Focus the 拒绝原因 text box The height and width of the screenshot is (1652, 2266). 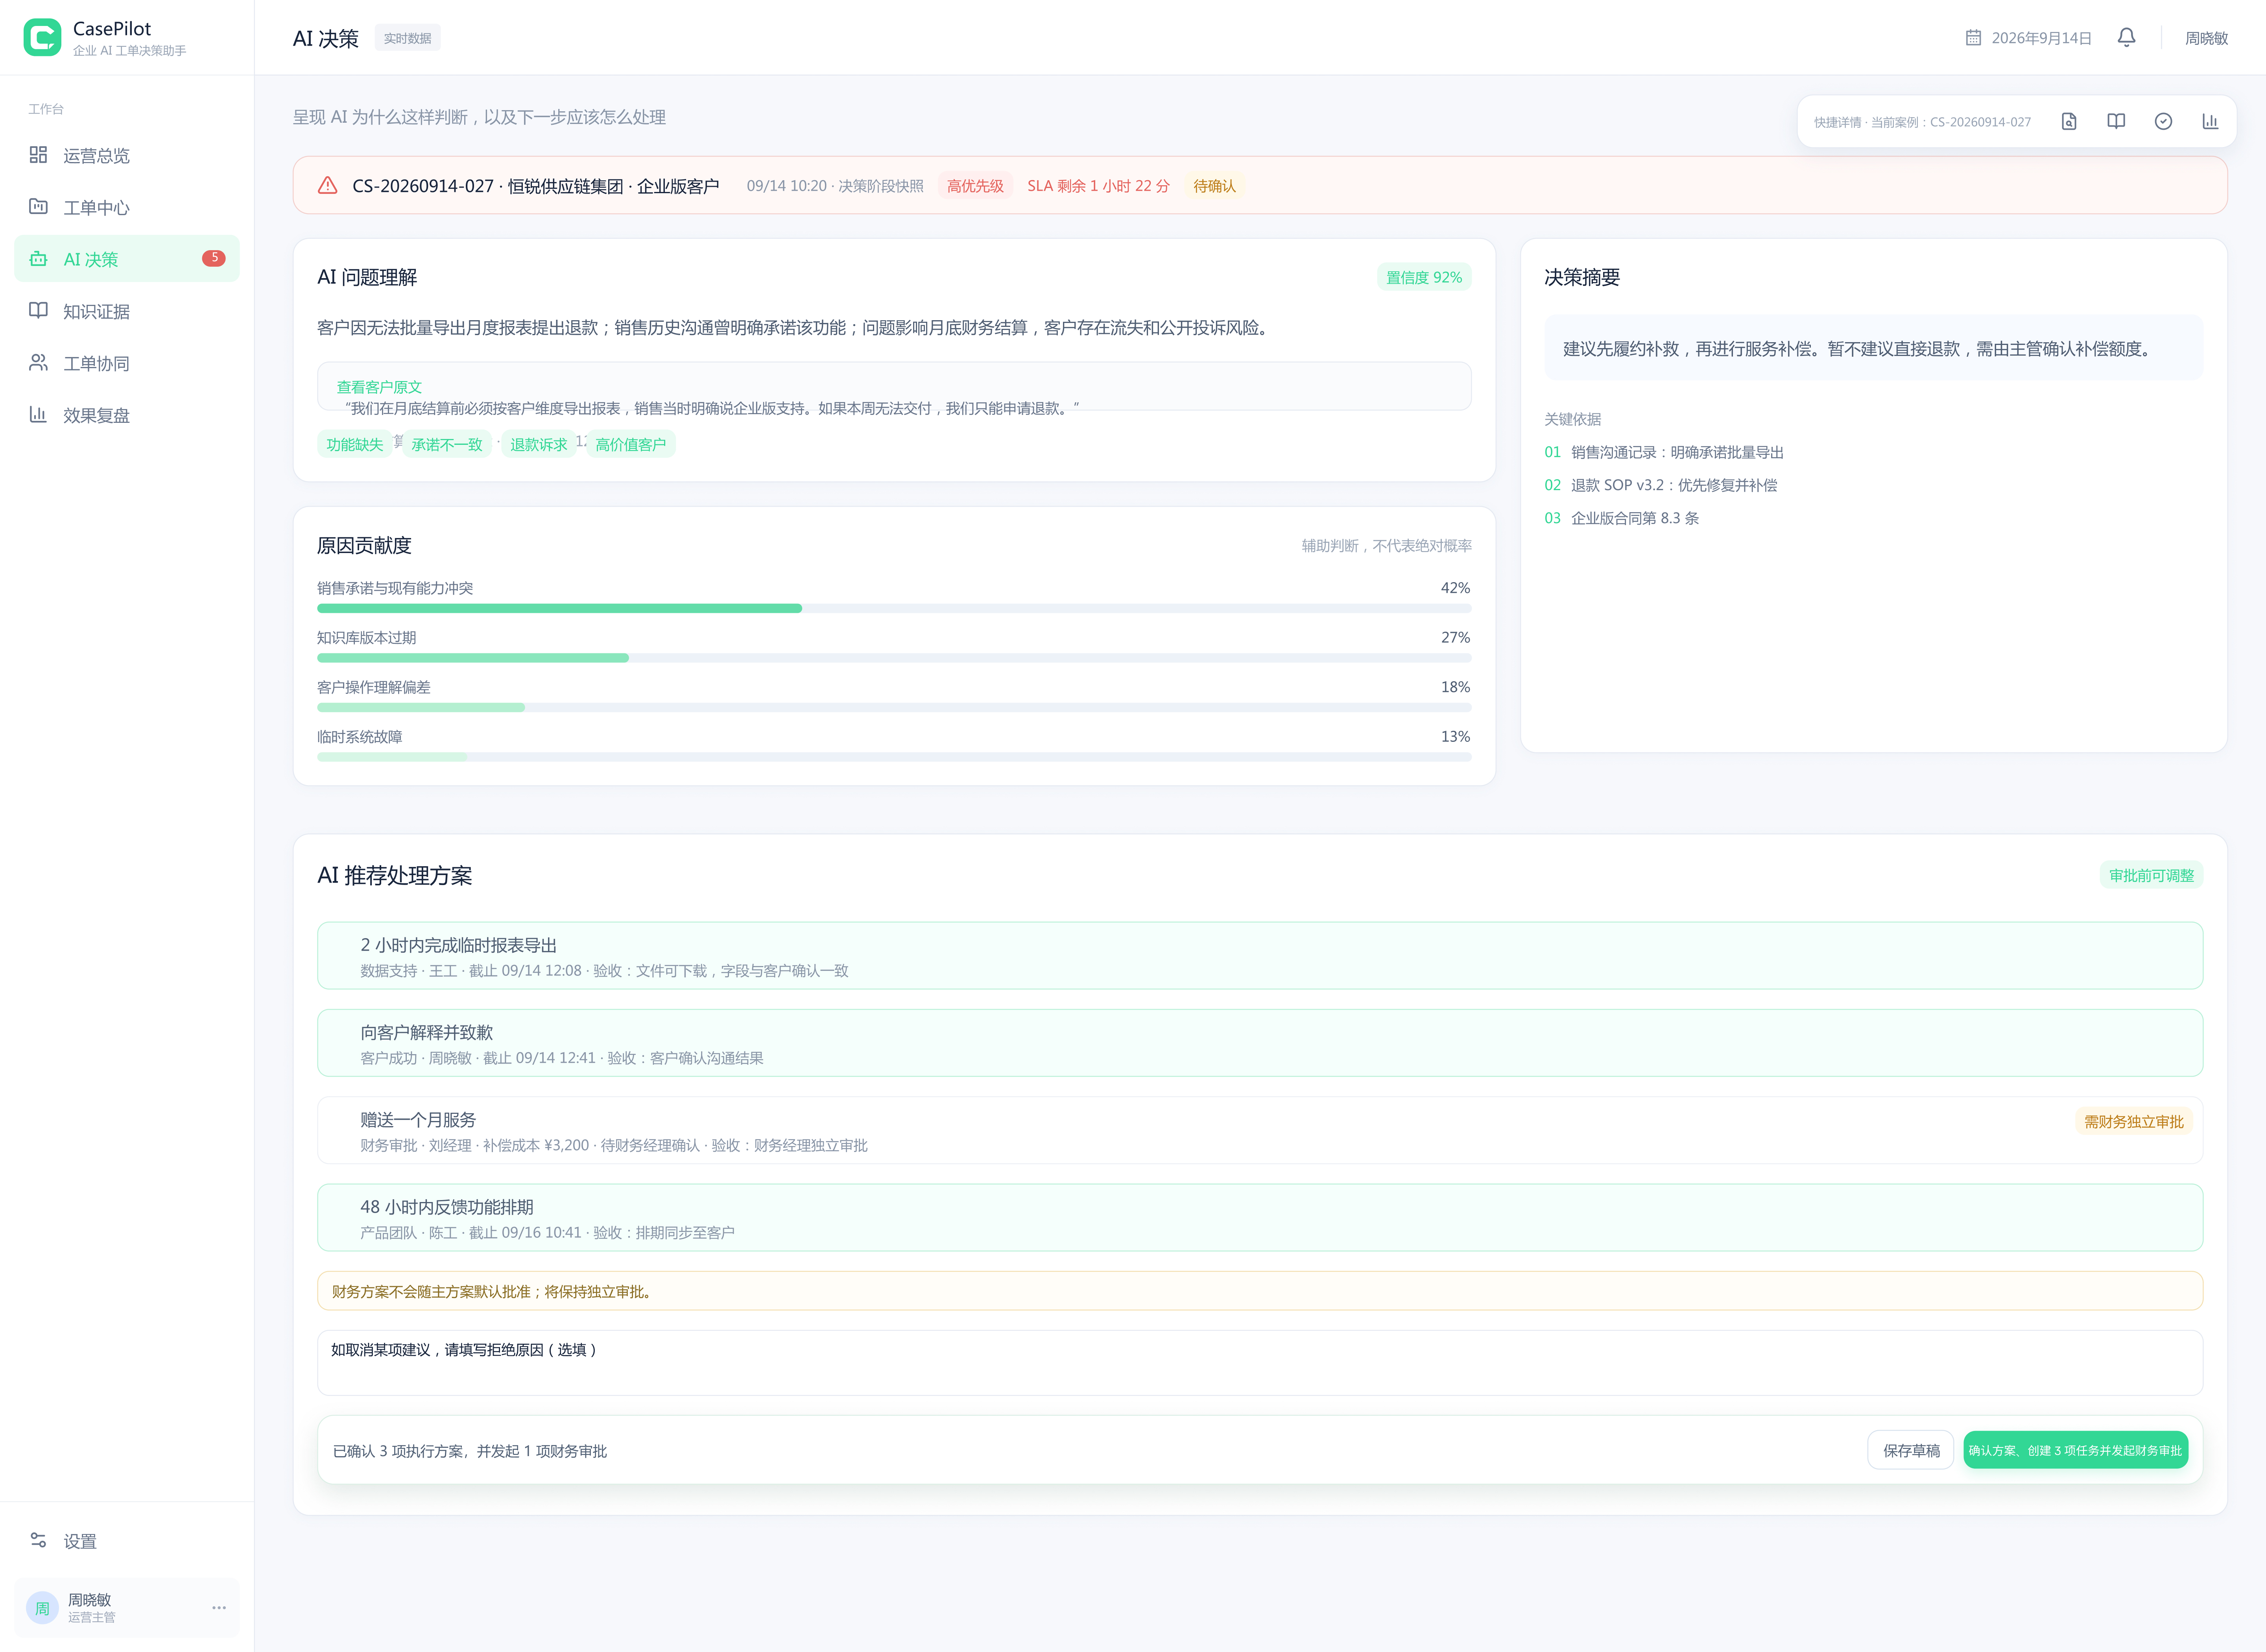tap(1260, 1362)
